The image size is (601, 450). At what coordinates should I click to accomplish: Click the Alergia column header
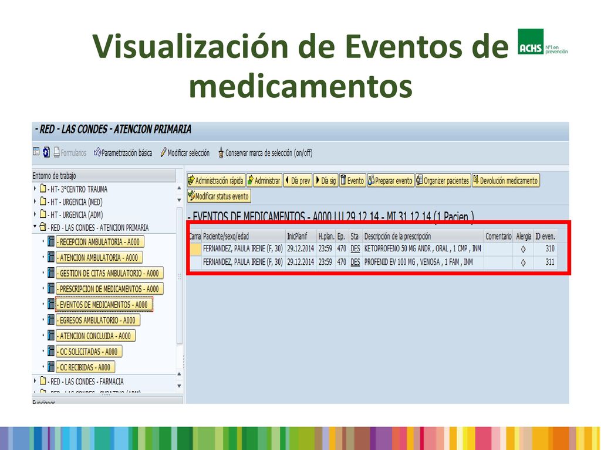524,236
